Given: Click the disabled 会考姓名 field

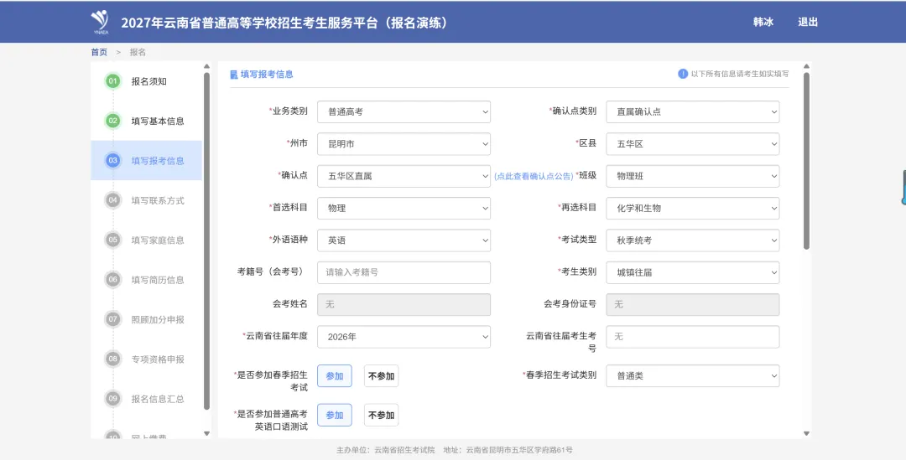Looking at the screenshot, I should pyautogui.click(x=404, y=304).
